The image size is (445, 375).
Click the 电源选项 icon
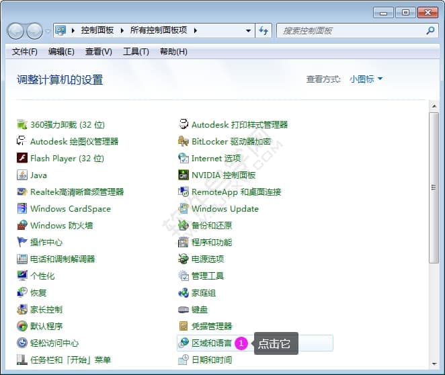pos(184,259)
